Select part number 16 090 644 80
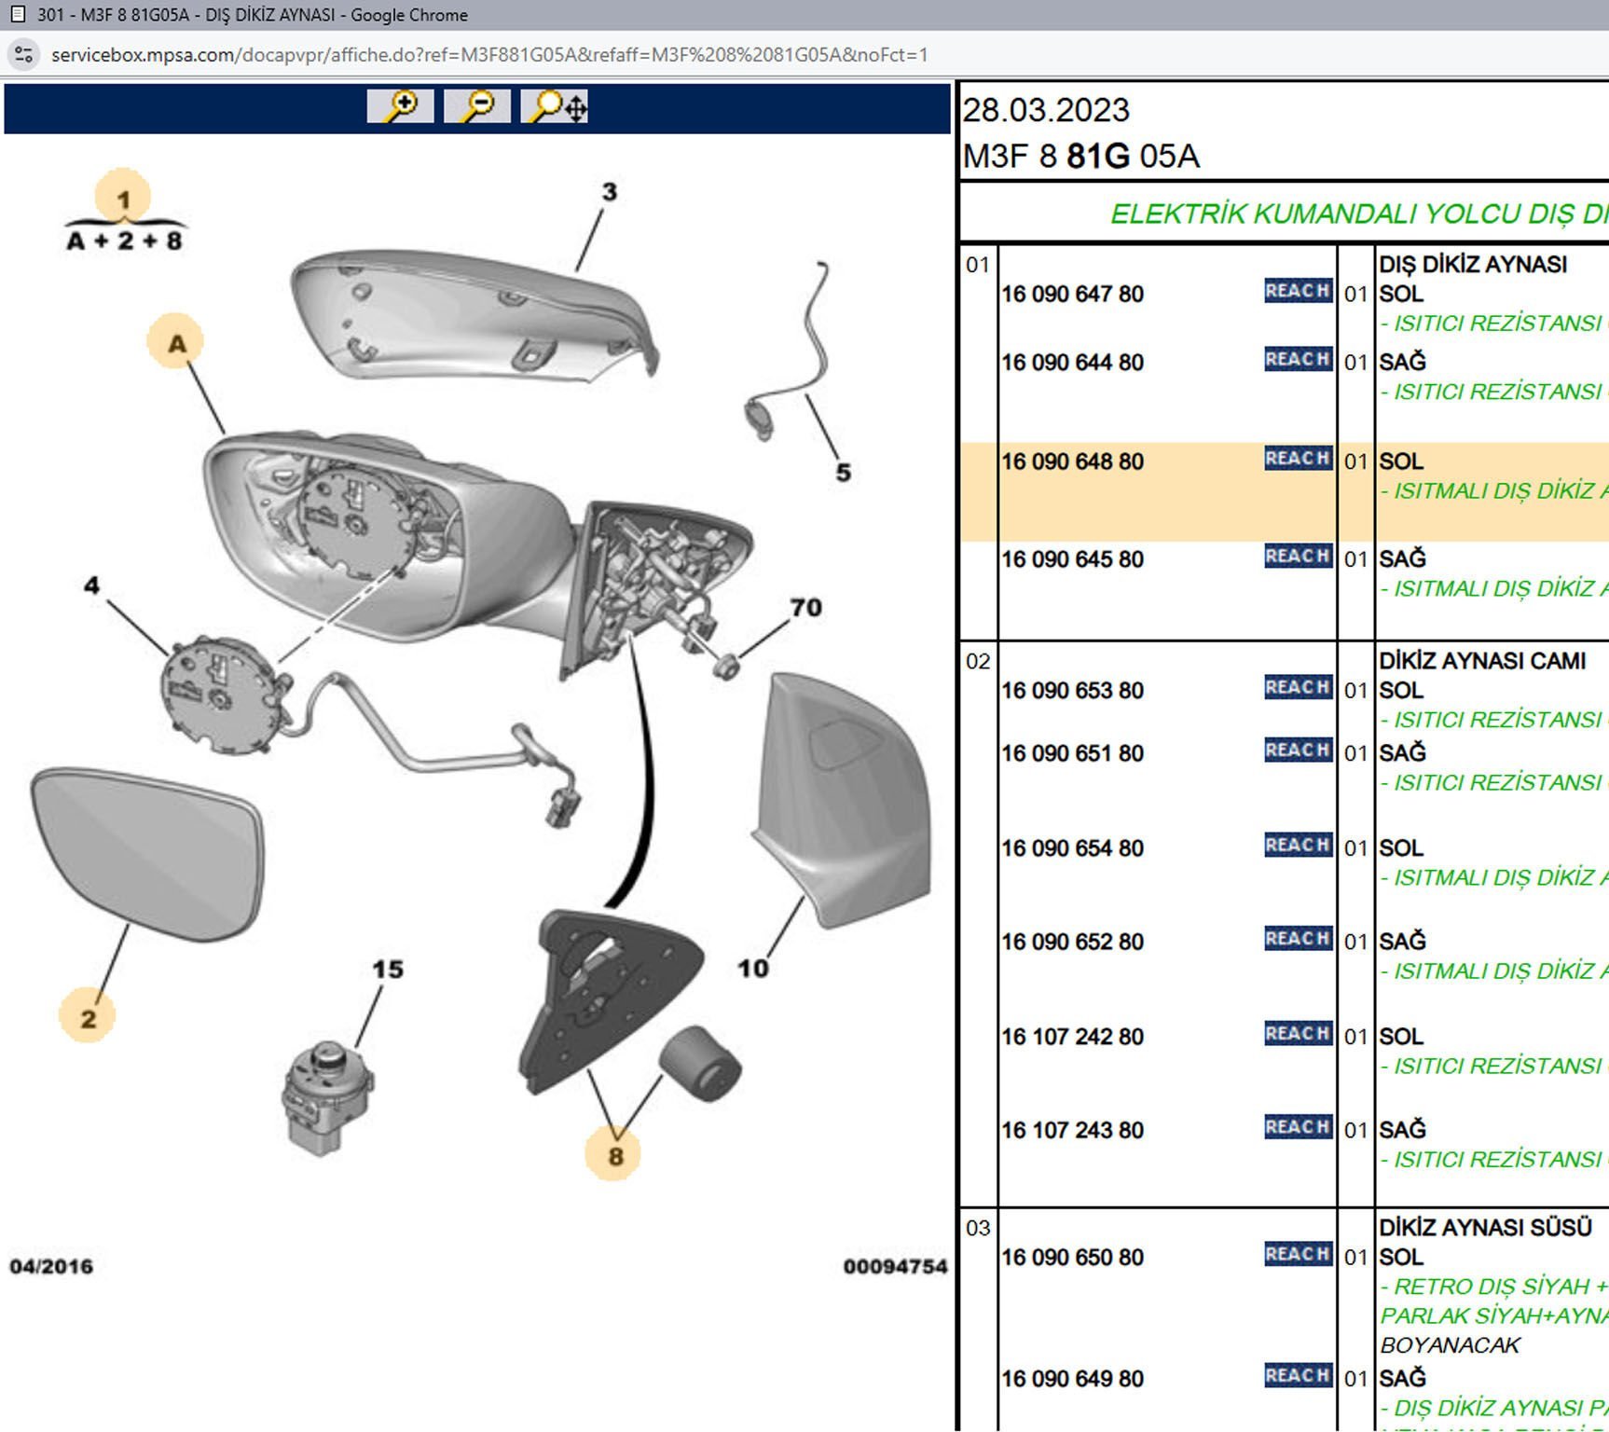Screen dimensions: 1609x1432 tap(1072, 363)
